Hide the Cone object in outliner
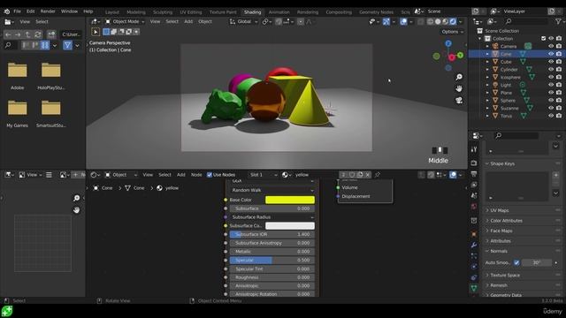 tap(551, 54)
